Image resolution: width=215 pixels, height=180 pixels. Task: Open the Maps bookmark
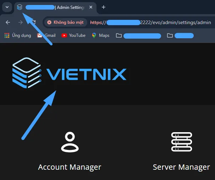pyautogui.click(x=101, y=35)
